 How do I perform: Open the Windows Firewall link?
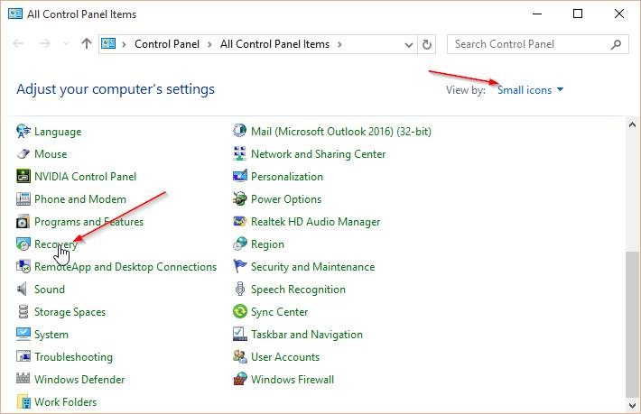coord(293,380)
